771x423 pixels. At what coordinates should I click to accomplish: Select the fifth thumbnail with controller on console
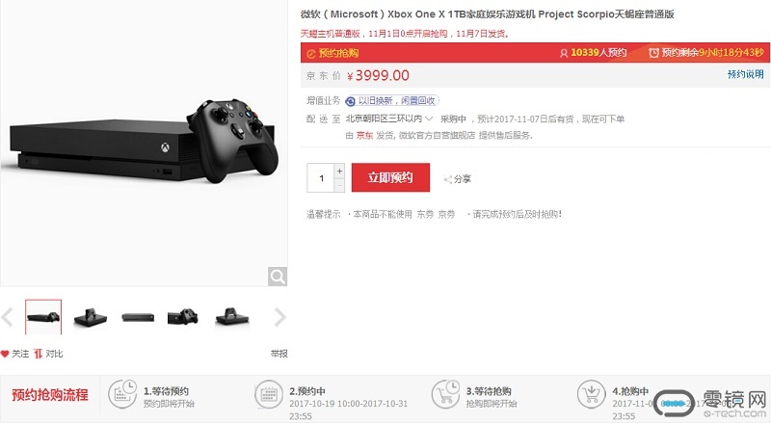[x=232, y=317]
